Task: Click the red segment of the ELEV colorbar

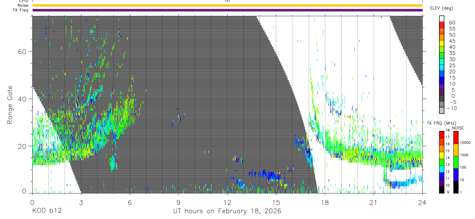Action: (x=442, y=25)
